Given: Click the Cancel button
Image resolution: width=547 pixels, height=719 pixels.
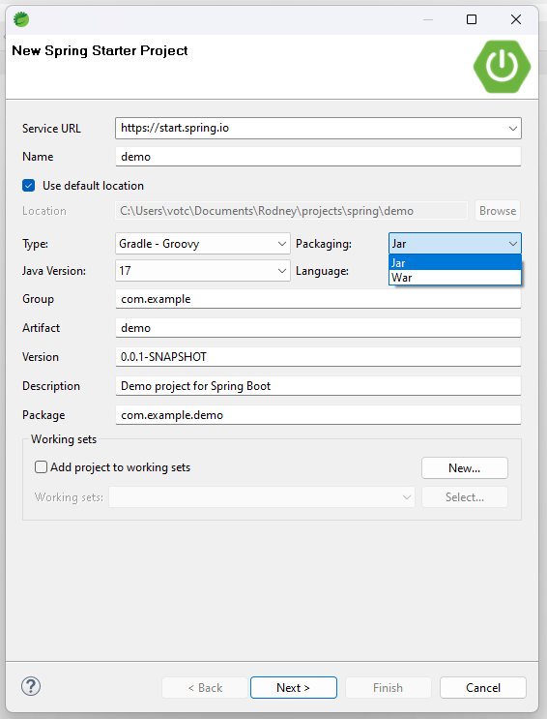Looking at the screenshot, I should 483,687.
